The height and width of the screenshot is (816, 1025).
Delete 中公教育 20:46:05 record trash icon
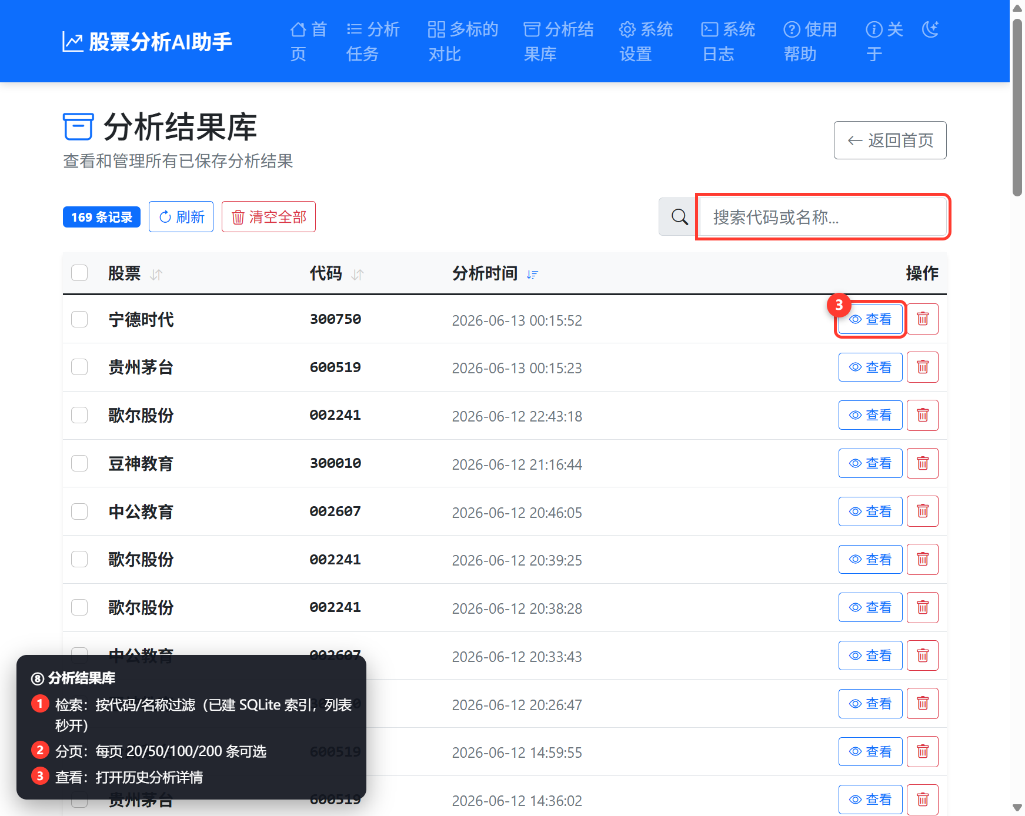923,511
